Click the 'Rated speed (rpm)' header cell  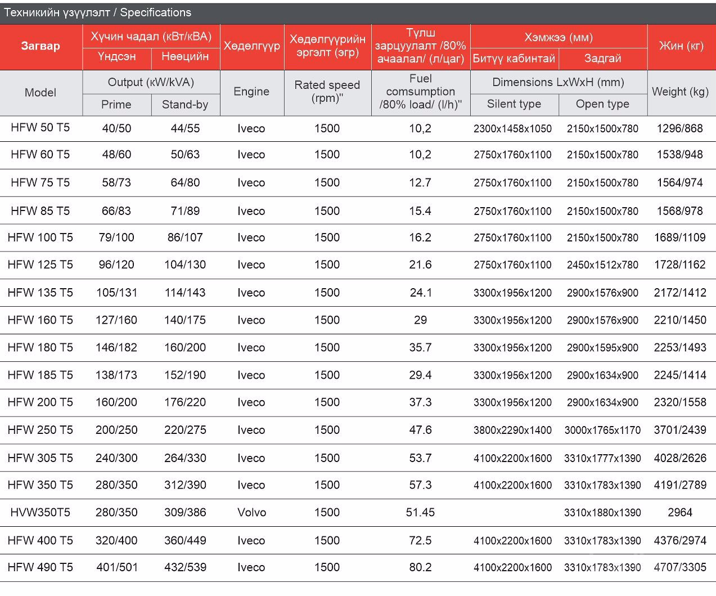tap(327, 92)
